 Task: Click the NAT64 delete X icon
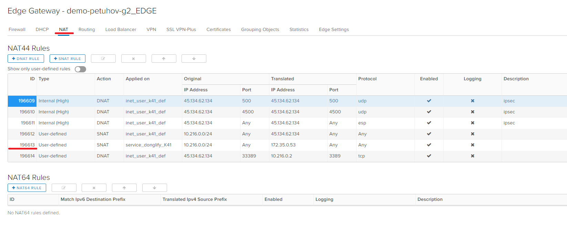pyautogui.click(x=94, y=188)
